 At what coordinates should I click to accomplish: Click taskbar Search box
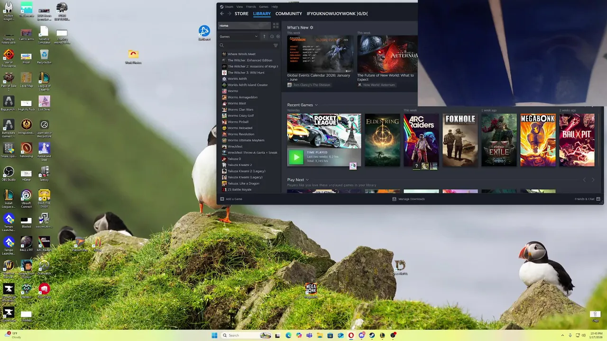247,335
